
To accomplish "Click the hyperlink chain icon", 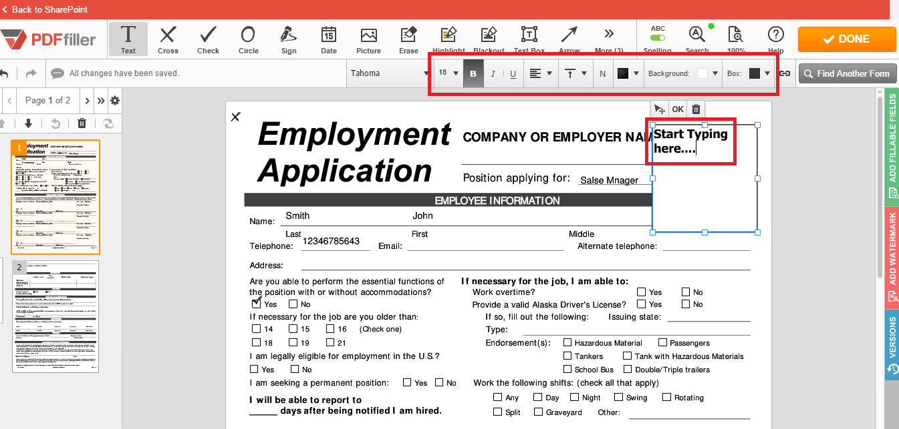I will (x=785, y=73).
